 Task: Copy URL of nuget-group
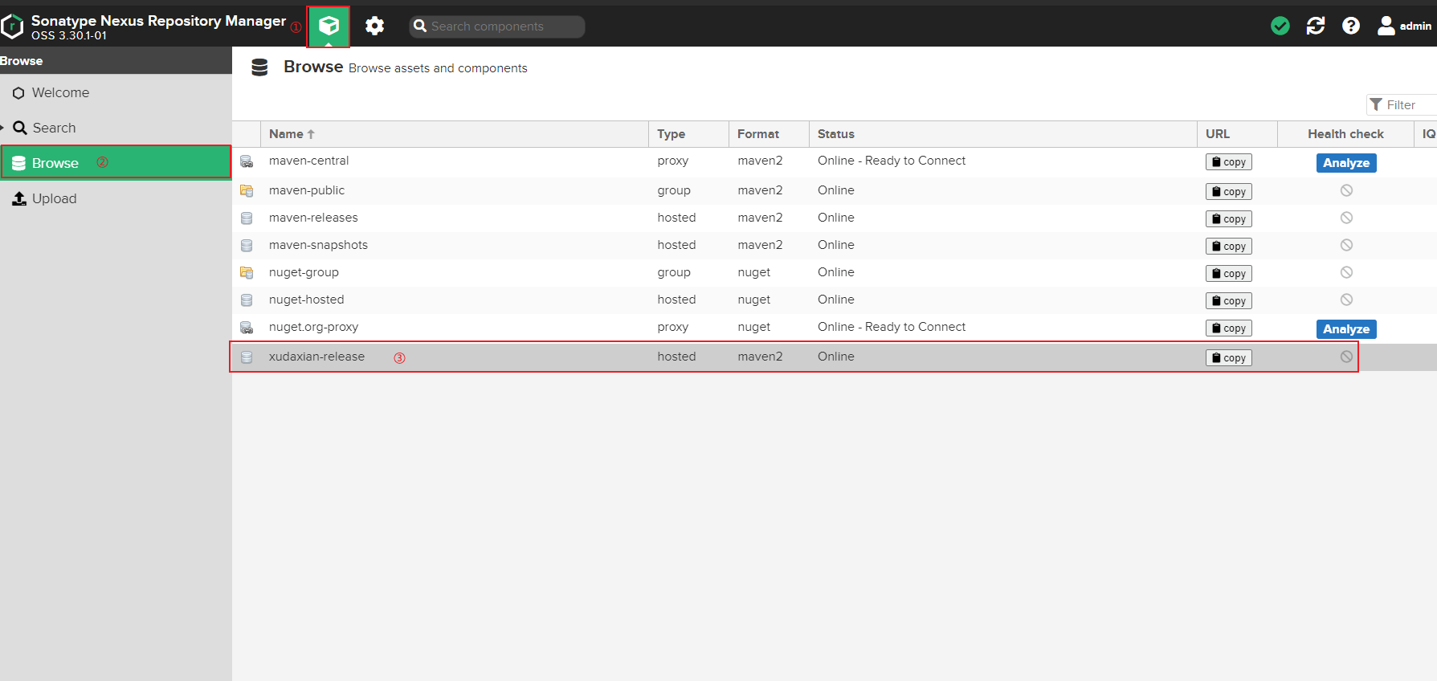pos(1228,274)
